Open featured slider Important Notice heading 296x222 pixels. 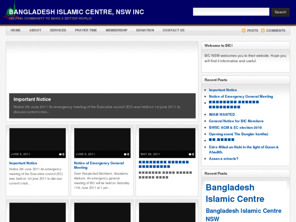(x=32, y=99)
